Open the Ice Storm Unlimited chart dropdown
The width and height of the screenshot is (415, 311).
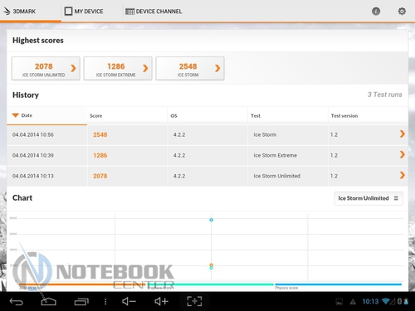tap(369, 198)
